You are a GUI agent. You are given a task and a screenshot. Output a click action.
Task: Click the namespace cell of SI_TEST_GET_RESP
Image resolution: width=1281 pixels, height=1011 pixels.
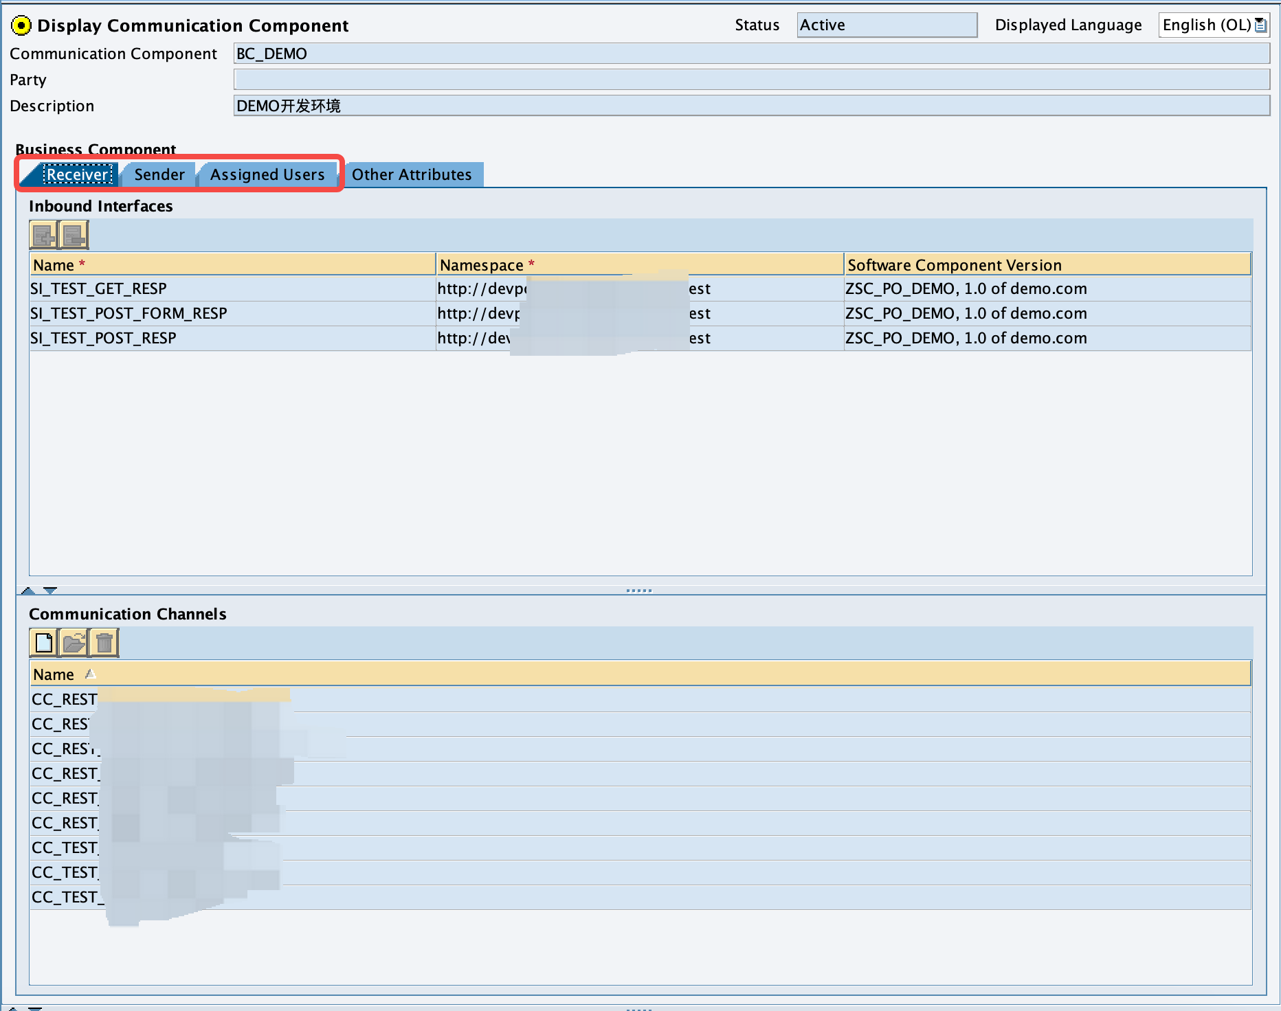pyautogui.click(x=640, y=288)
